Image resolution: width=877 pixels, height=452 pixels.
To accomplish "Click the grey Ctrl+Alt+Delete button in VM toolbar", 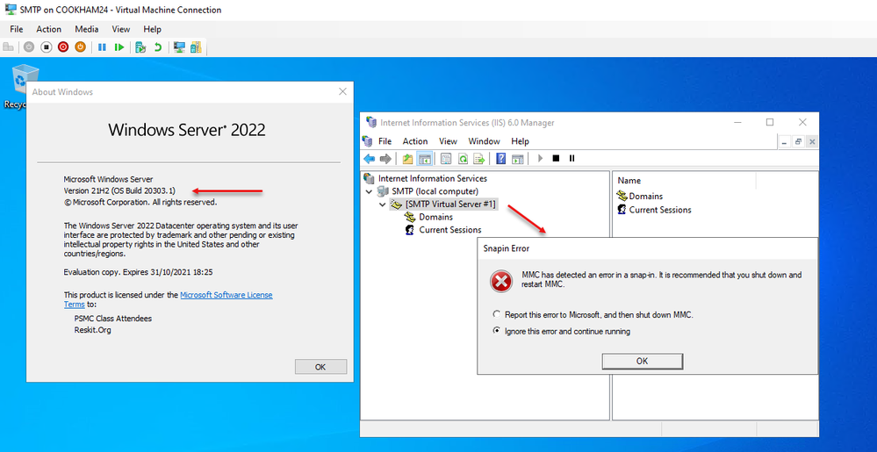I will click(x=9, y=47).
